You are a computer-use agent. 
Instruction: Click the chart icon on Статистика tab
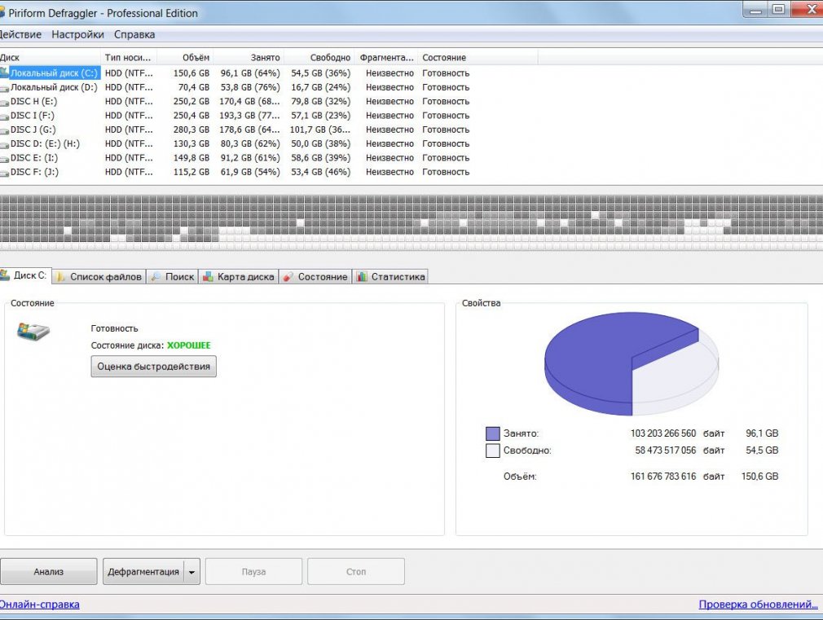pyautogui.click(x=362, y=277)
